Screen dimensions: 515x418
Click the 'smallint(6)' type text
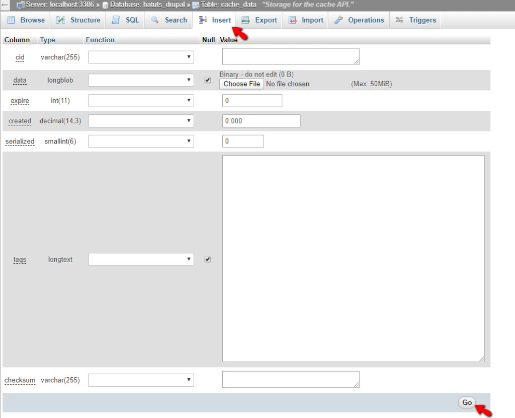[x=60, y=142]
